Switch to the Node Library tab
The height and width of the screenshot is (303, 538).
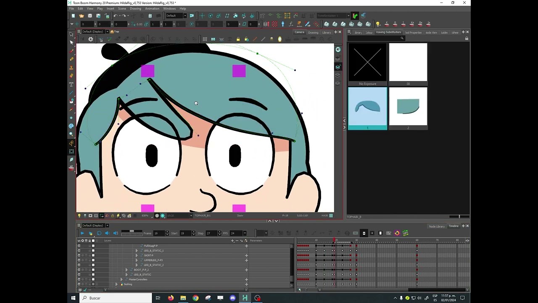[x=437, y=226]
